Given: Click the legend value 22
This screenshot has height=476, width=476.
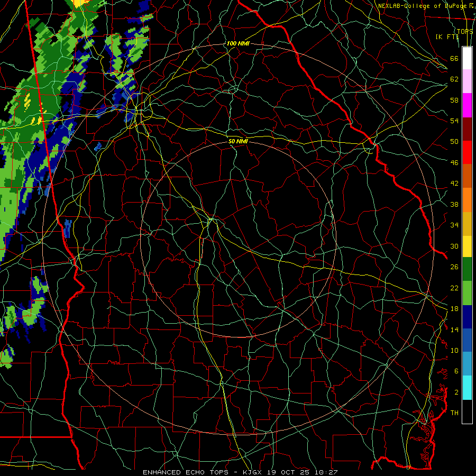Looking at the screenshot, I should click(x=454, y=288).
